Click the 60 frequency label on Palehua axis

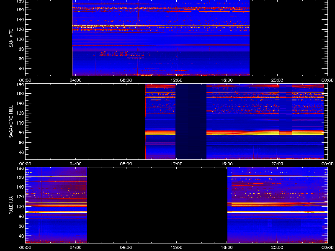21,226
